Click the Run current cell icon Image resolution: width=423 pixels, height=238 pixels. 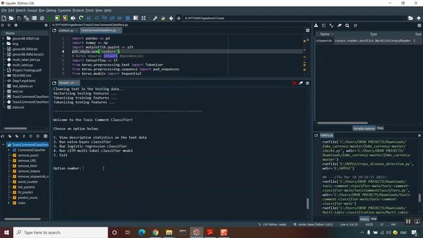[58, 18]
